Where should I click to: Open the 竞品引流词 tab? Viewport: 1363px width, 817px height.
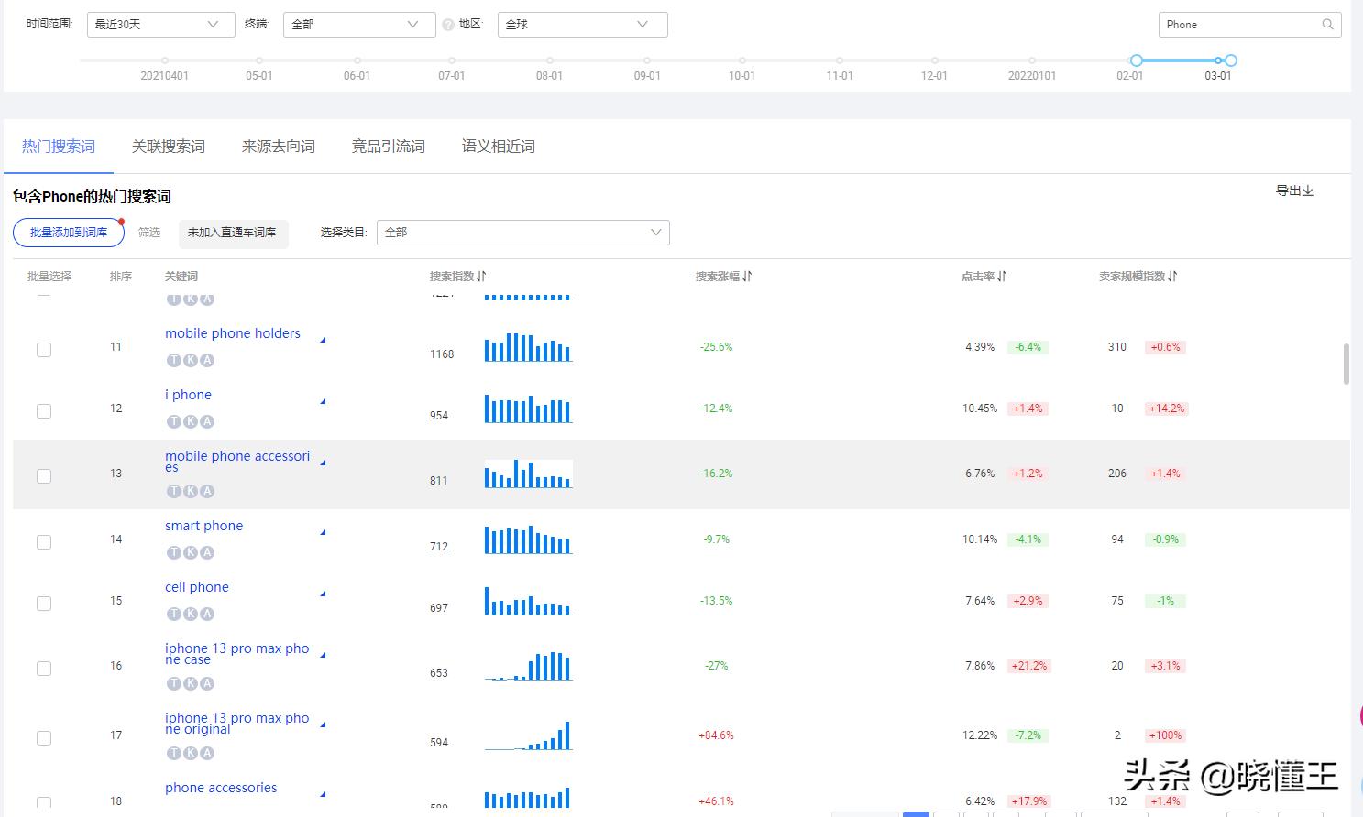(x=389, y=147)
